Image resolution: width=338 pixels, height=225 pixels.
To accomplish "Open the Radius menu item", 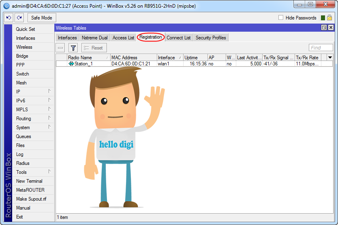I will click(x=33, y=163).
